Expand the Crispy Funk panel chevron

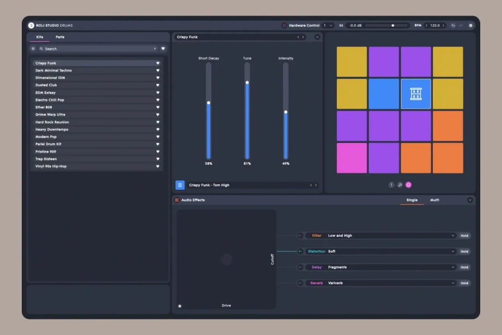click(x=317, y=37)
